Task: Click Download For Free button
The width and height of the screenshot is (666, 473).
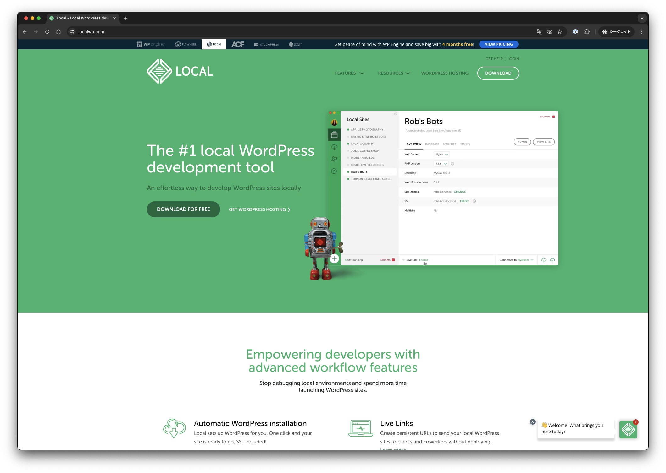Action: click(x=183, y=209)
